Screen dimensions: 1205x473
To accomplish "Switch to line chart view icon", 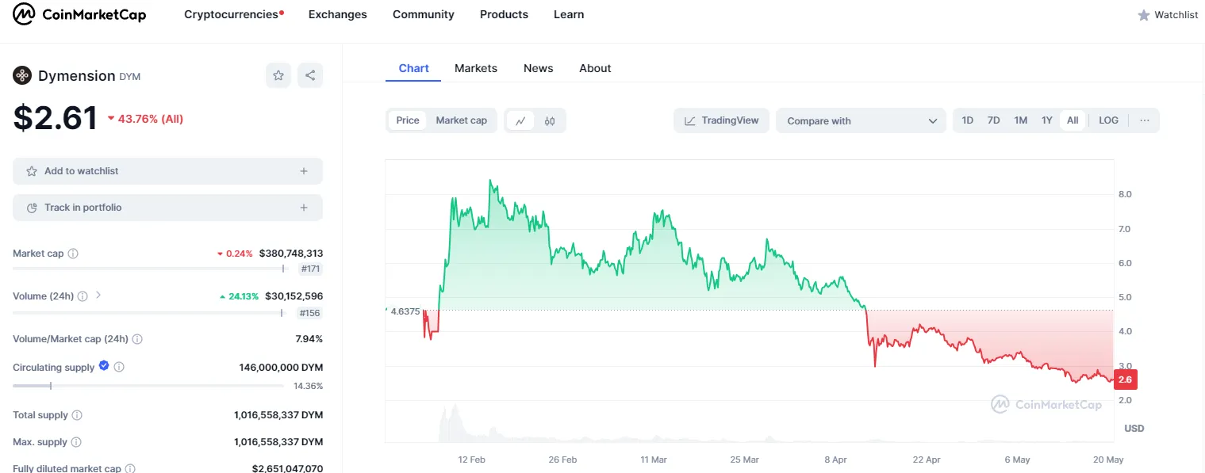I will 520,121.
